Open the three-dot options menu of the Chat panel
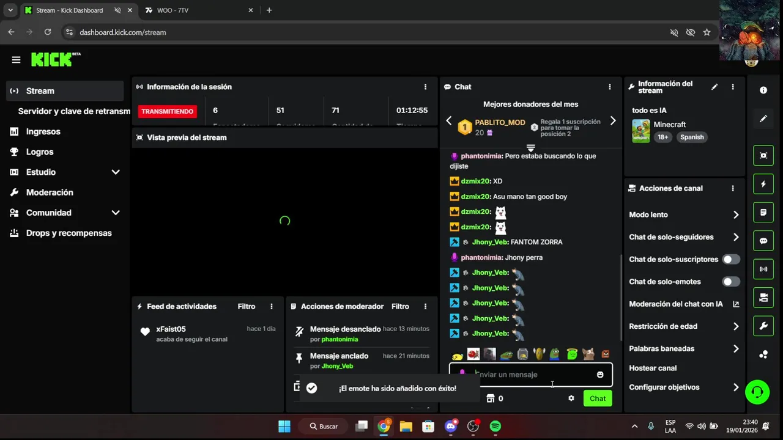 click(609, 87)
